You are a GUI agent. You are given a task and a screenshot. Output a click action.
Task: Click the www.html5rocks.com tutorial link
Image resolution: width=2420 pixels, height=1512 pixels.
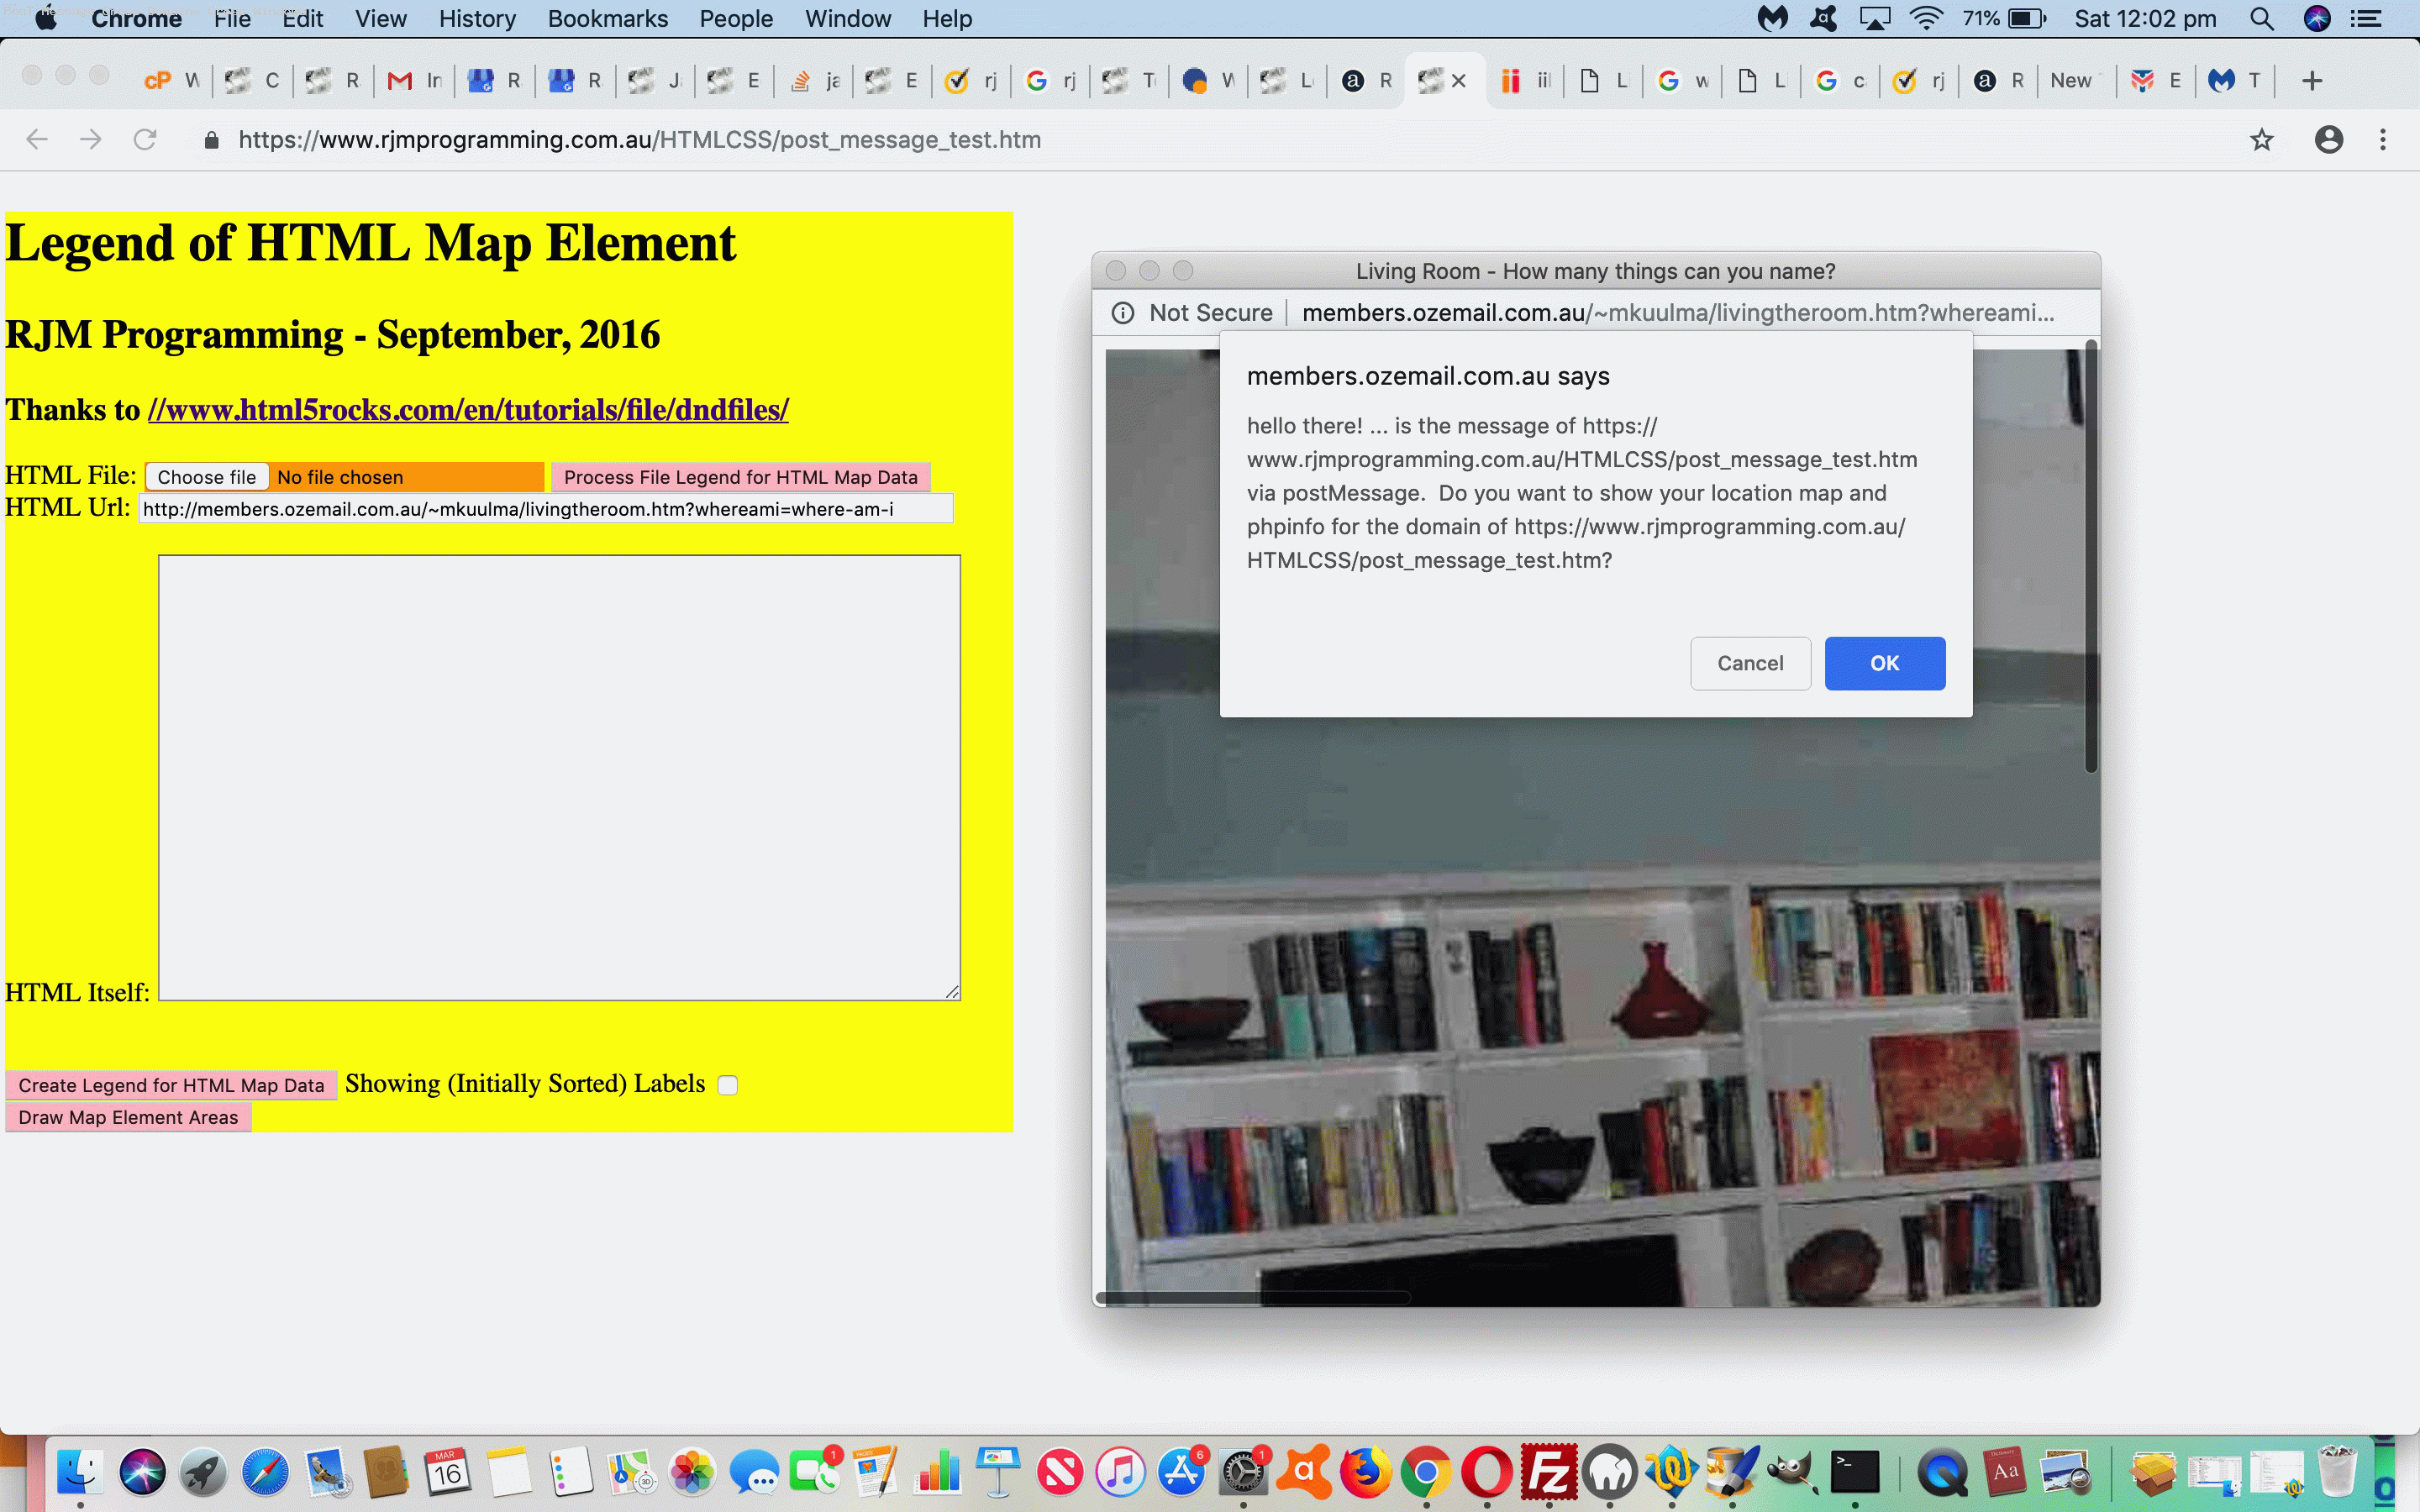pos(467,407)
